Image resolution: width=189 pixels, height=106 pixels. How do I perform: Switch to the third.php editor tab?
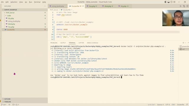(x=108, y=6)
